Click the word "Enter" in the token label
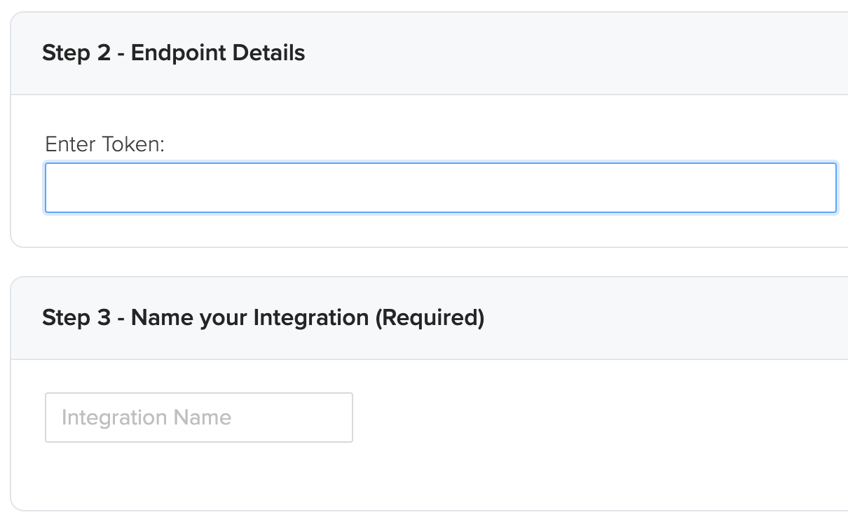Image resolution: width=848 pixels, height=524 pixels. click(71, 144)
